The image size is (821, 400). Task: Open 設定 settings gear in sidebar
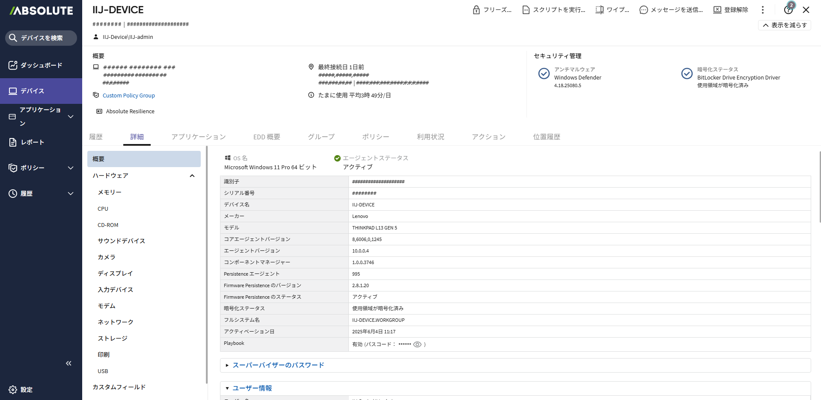(13, 389)
